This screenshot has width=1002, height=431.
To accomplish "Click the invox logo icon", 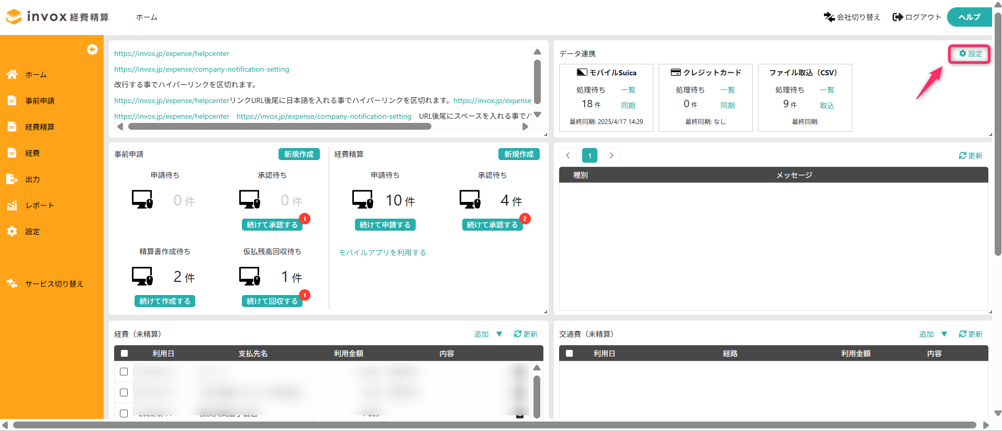I will tap(14, 17).
